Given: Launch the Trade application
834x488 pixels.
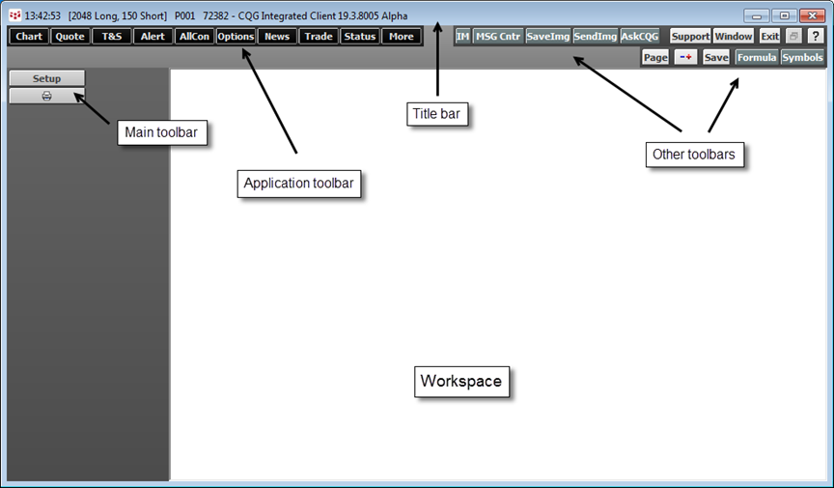Looking at the screenshot, I should point(319,36).
